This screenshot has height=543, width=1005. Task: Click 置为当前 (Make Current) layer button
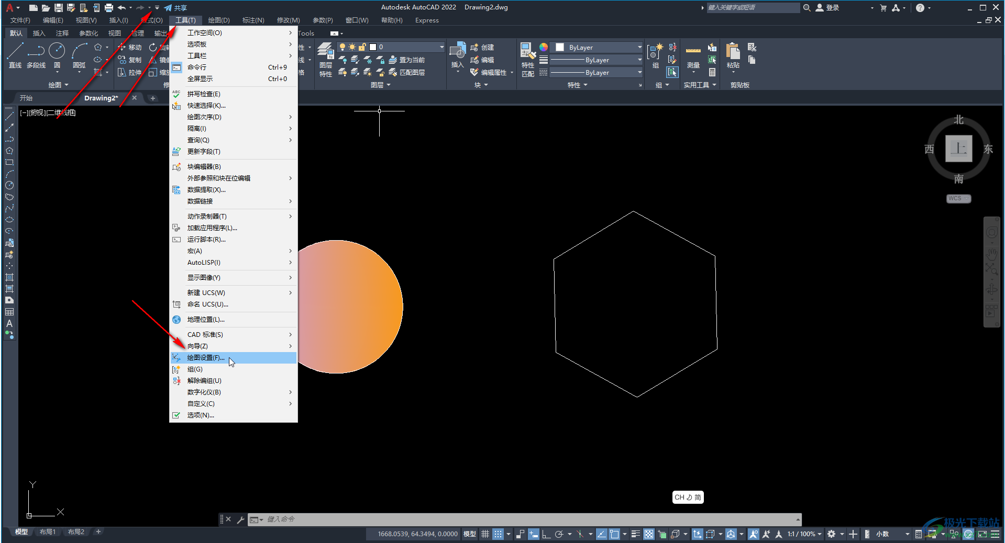(407, 60)
